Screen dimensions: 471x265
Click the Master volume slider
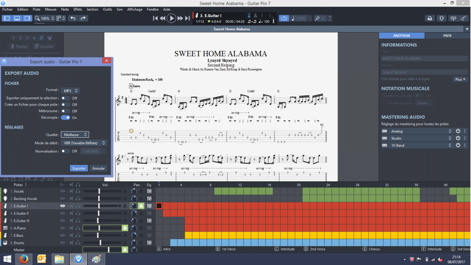(102, 250)
